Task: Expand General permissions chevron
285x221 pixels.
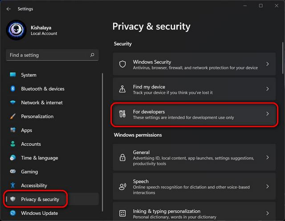Action: pos(267,157)
